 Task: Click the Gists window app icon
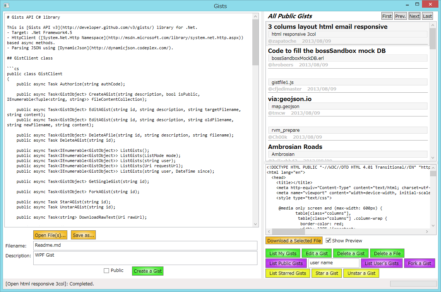(x=6, y=6)
